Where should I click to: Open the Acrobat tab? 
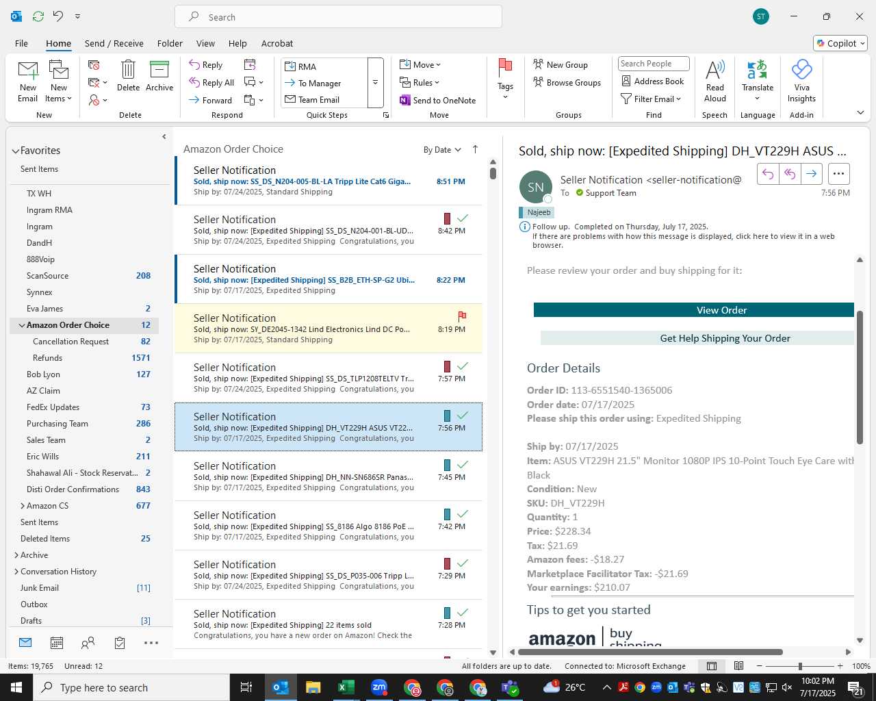coord(277,43)
